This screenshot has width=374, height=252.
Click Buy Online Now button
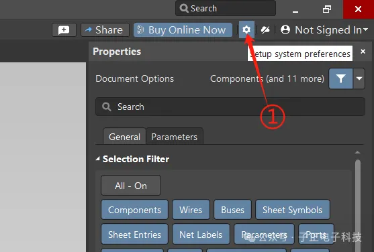183,30
